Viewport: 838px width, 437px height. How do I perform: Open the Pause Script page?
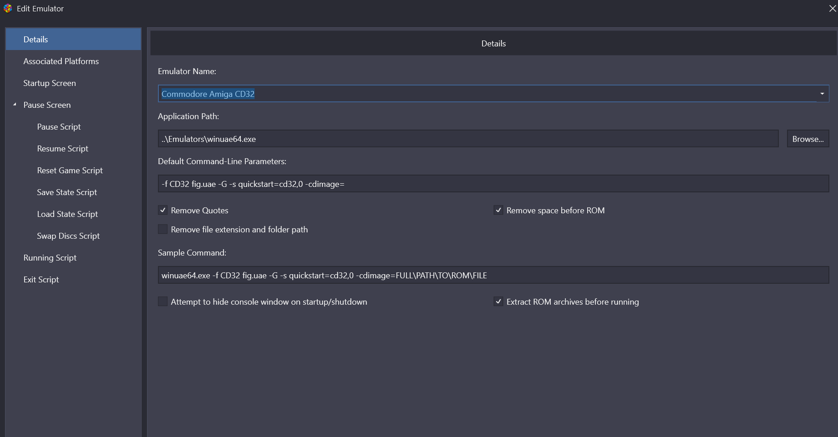(59, 127)
